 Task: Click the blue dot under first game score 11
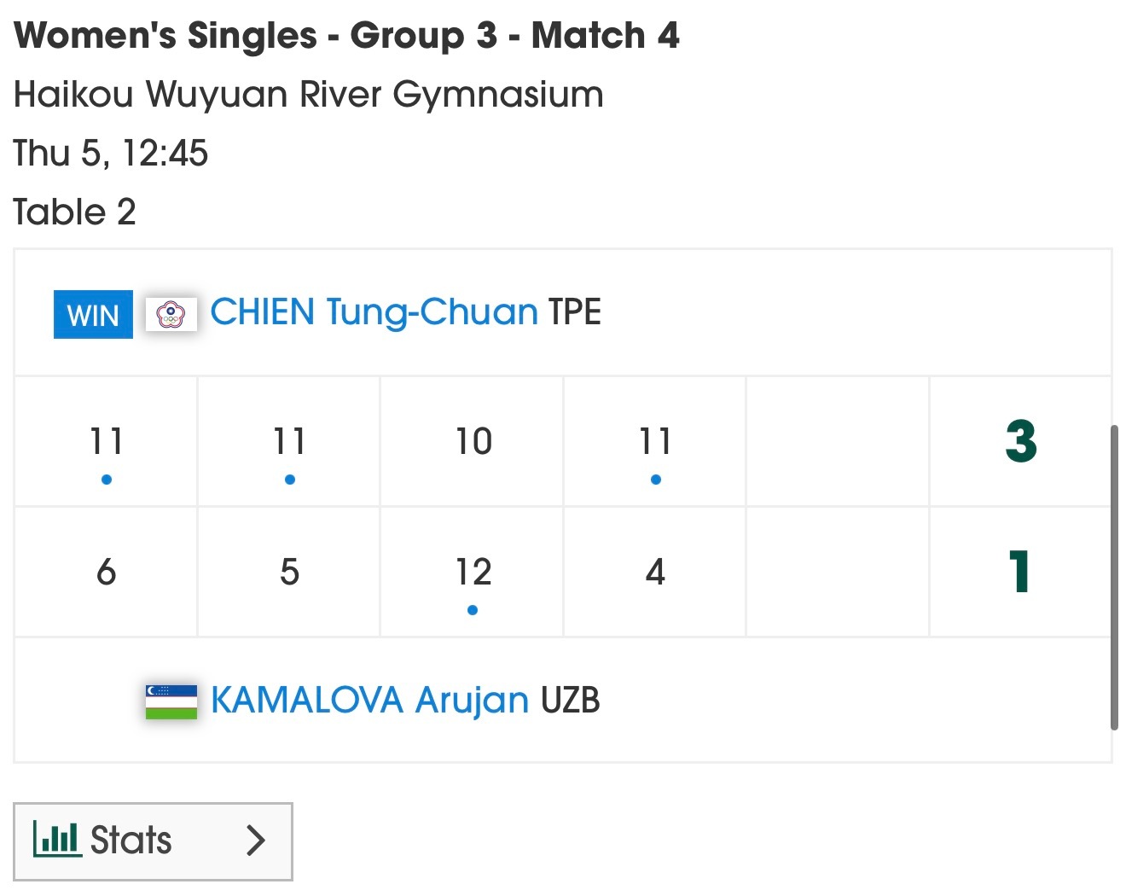(x=107, y=480)
